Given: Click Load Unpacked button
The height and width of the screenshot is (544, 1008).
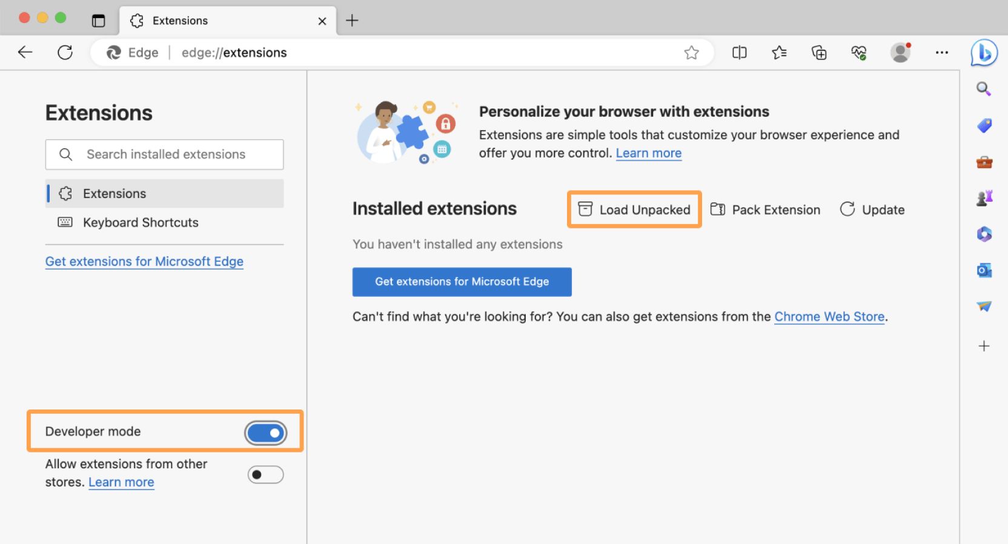Looking at the screenshot, I should pos(634,210).
